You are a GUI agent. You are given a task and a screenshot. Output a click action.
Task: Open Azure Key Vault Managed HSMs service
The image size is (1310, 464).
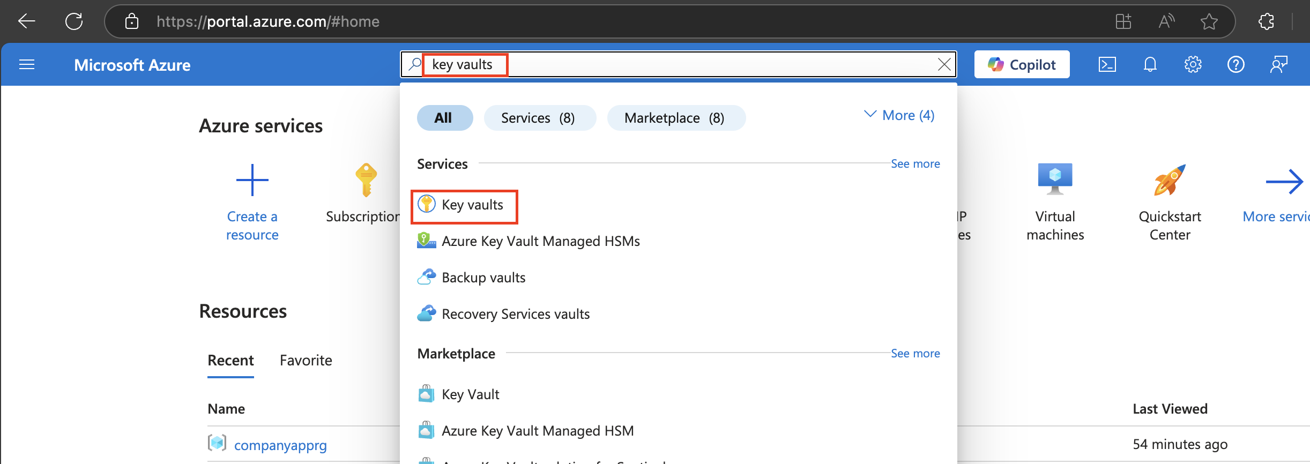click(529, 241)
